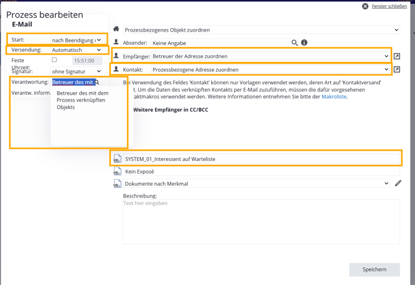415x285 pixels.
Task: Enable the Feste Uhrzeit checkbox
Action: [x=55, y=60]
